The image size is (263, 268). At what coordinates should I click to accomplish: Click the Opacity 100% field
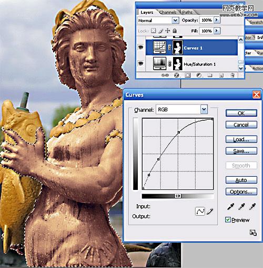click(x=207, y=20)
